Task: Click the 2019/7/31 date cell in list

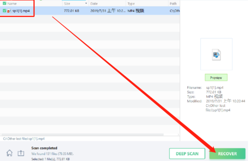Action: 108,11
